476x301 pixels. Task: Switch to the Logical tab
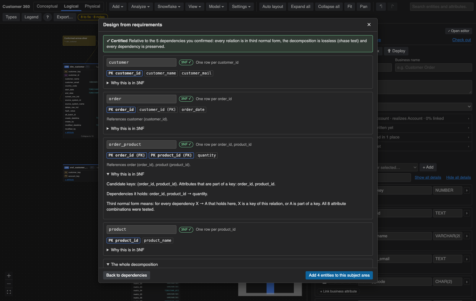(x=71, y=6)
